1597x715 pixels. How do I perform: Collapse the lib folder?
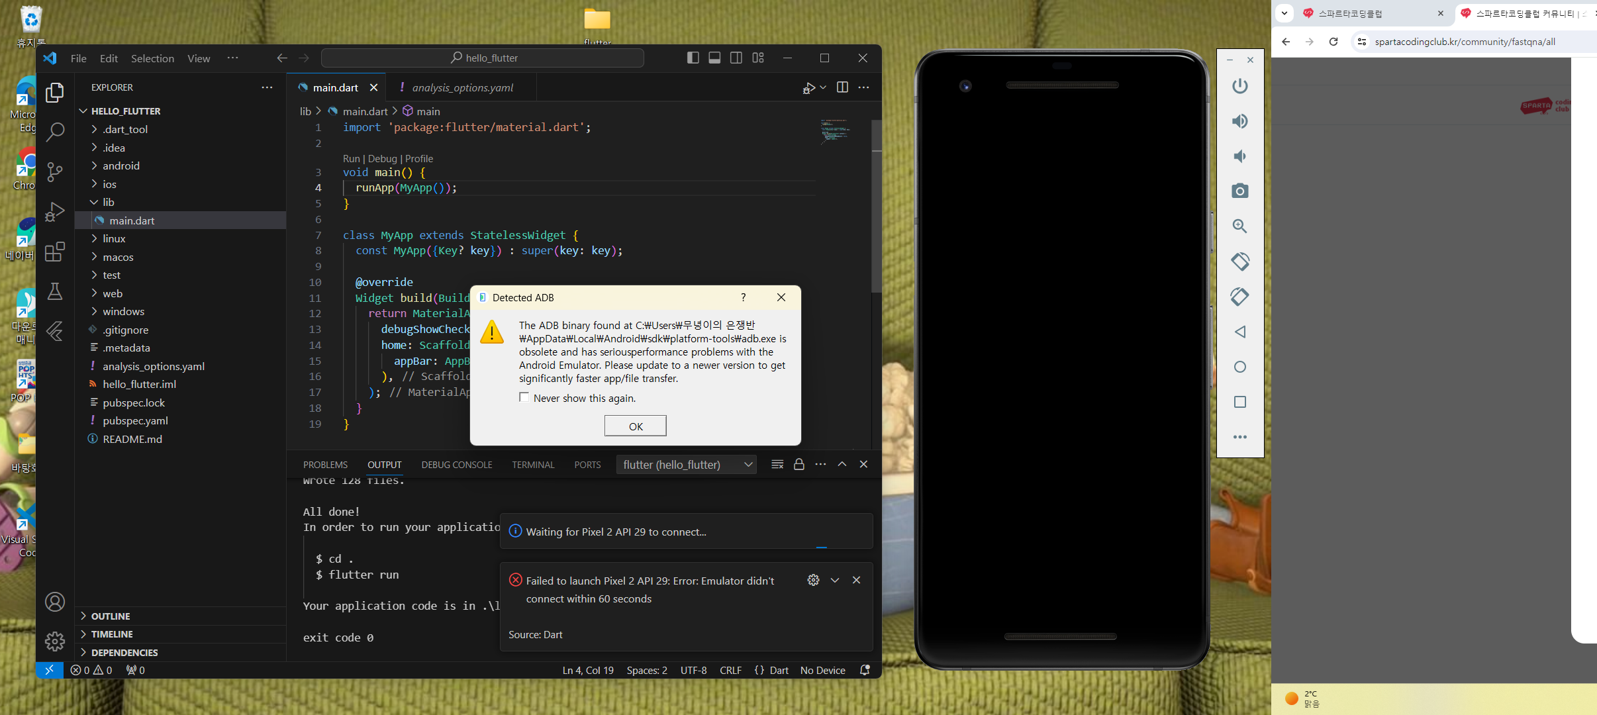[180, 202]
